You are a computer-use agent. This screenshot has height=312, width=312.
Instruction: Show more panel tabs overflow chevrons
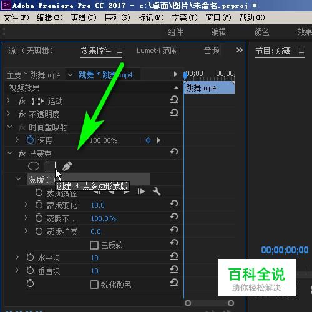[x=240, y=50]
